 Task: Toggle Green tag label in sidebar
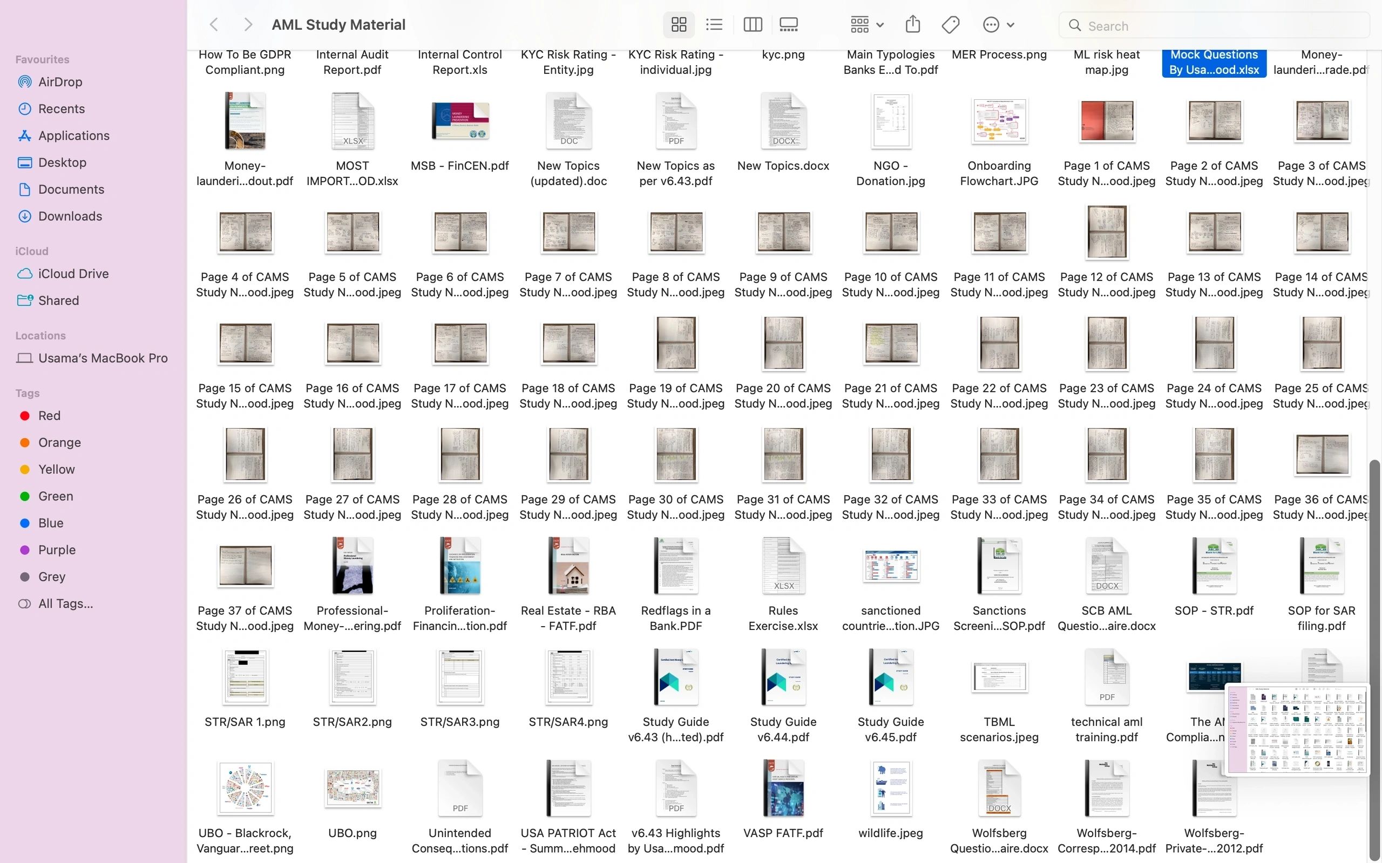[56, 495]
